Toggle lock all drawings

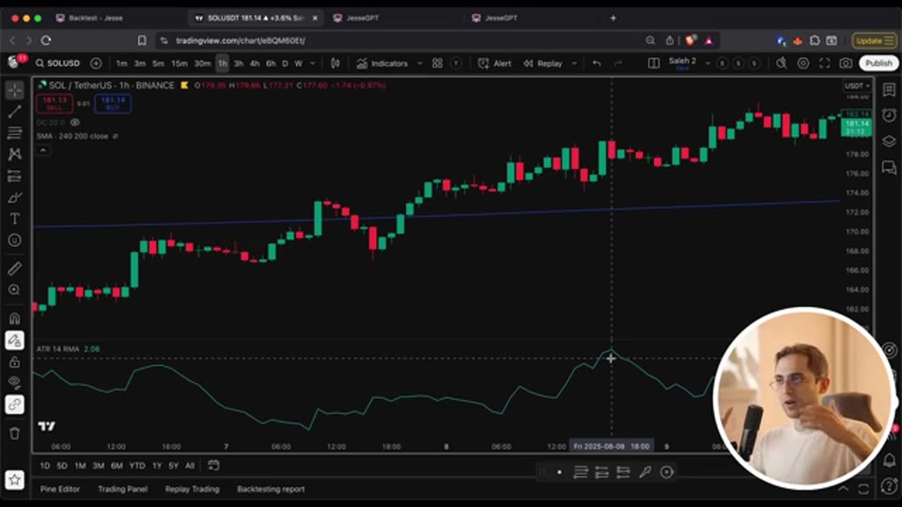pyautogui.click(x=14, y=361)
